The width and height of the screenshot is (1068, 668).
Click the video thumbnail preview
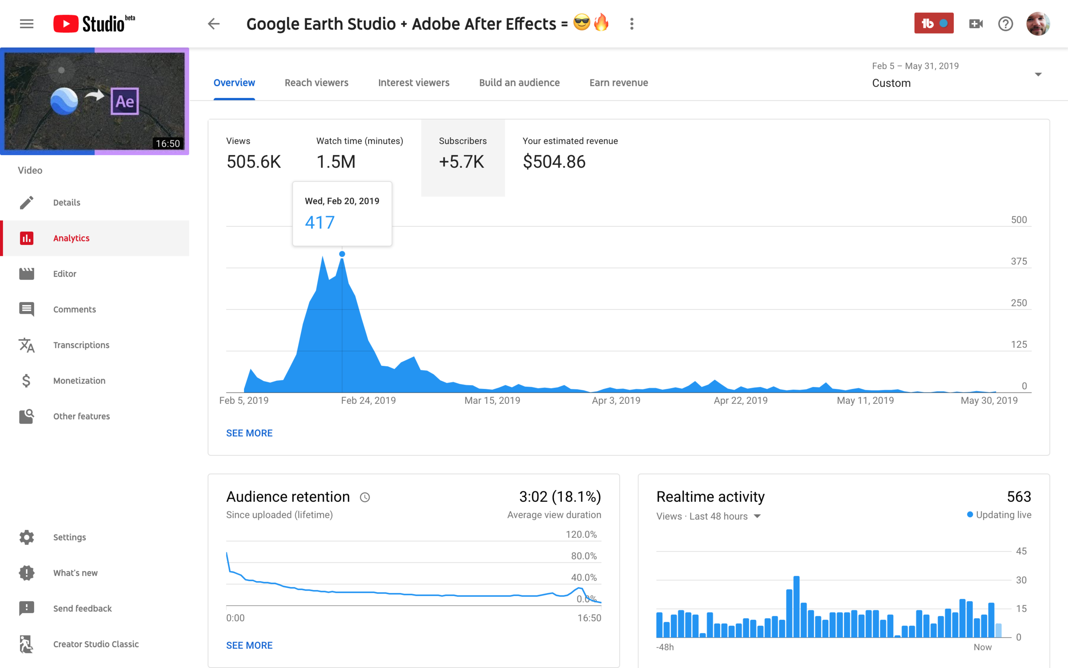click(x=94, y=101)
